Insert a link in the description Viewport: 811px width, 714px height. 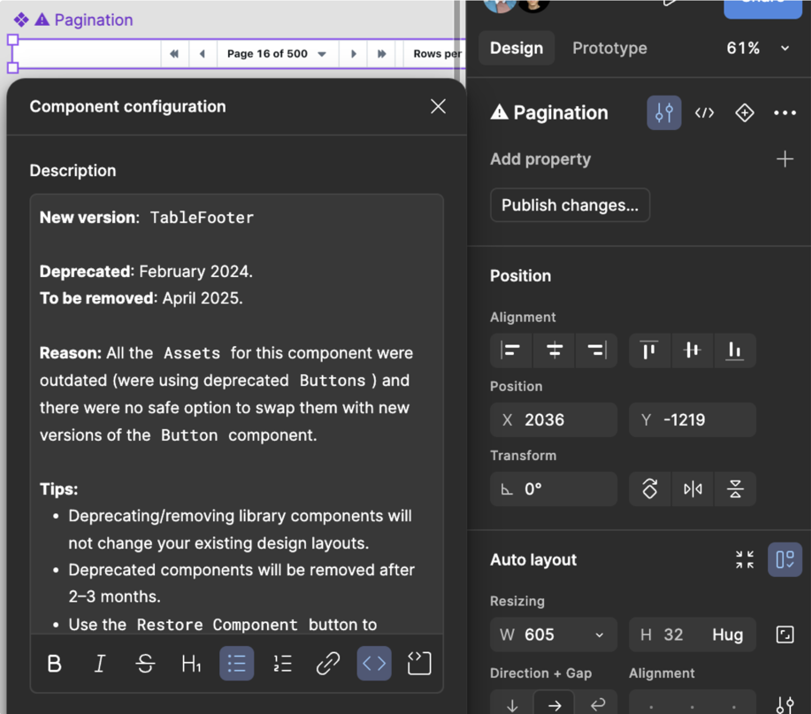[328, 664]
